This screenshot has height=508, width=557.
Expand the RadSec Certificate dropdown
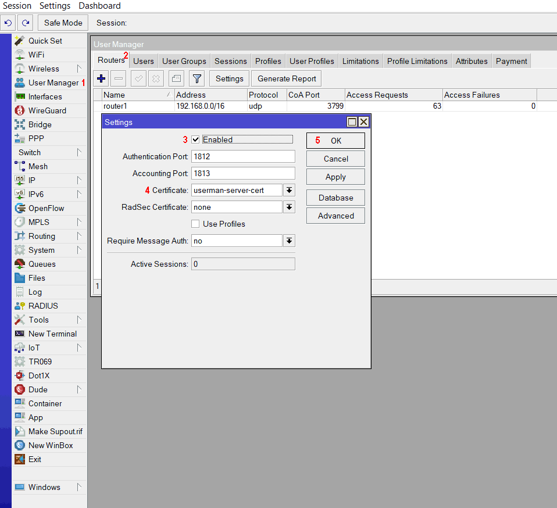289,207
